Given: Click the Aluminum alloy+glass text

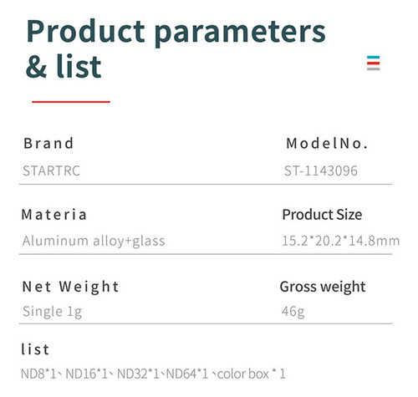Looking at the screenshot, I should point(94,241).
